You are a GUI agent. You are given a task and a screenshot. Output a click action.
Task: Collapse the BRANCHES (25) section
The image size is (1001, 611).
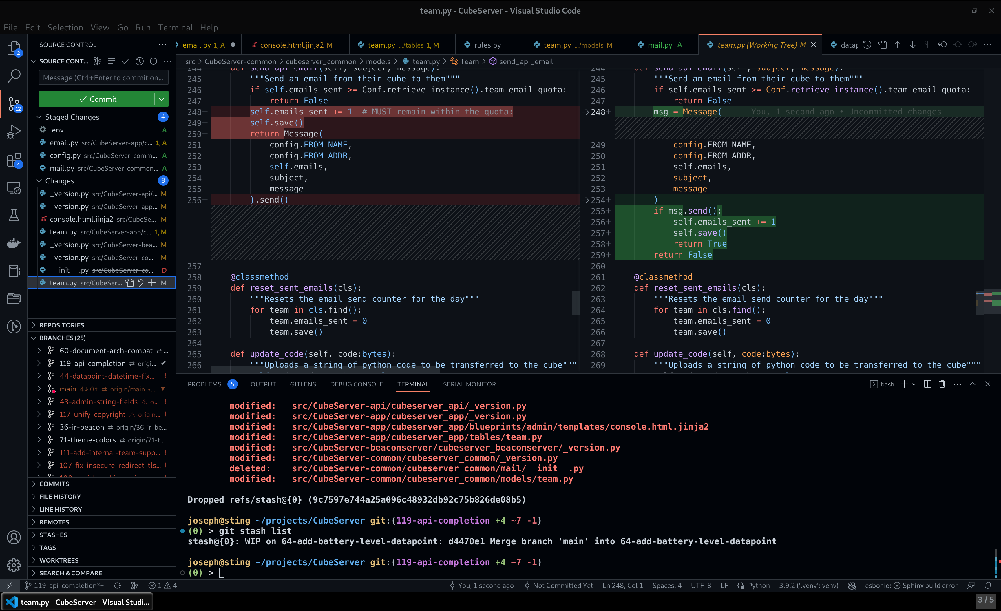click(62, 338)
